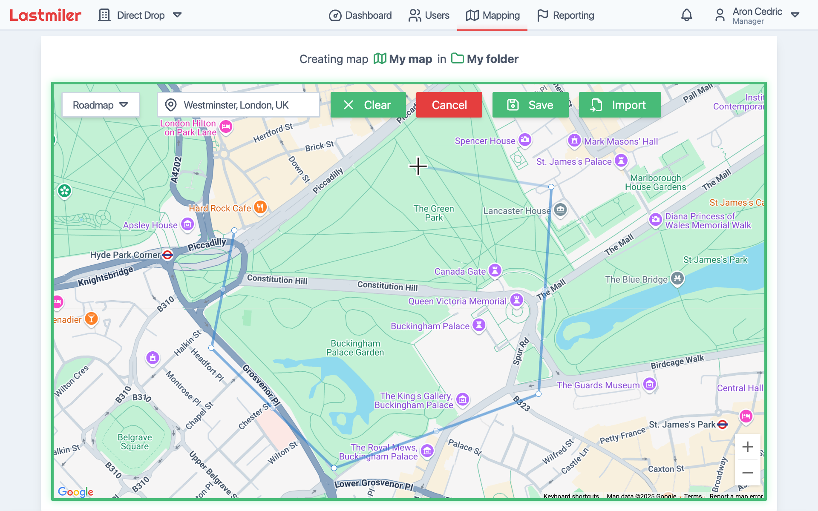Viewport: 818px width, 511px height.
Task: Click the Mark Masons' Hall marker
Action: pyautogui.click(x=574, y=140)
